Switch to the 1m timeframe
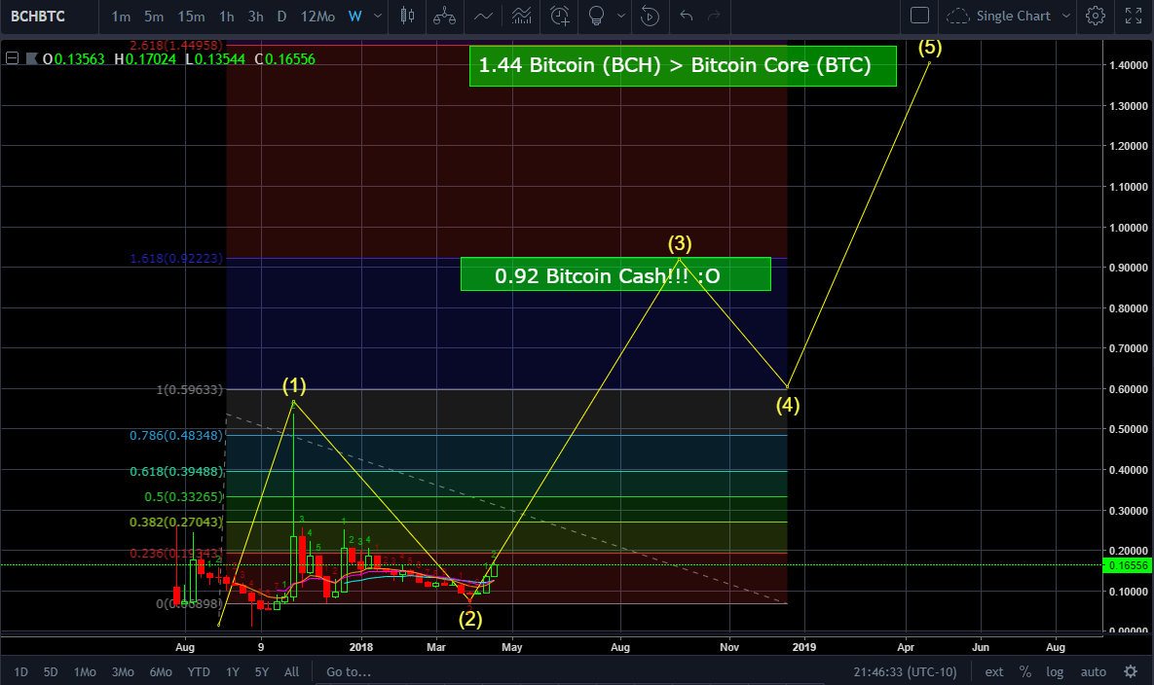 click(x=122, y=17)
